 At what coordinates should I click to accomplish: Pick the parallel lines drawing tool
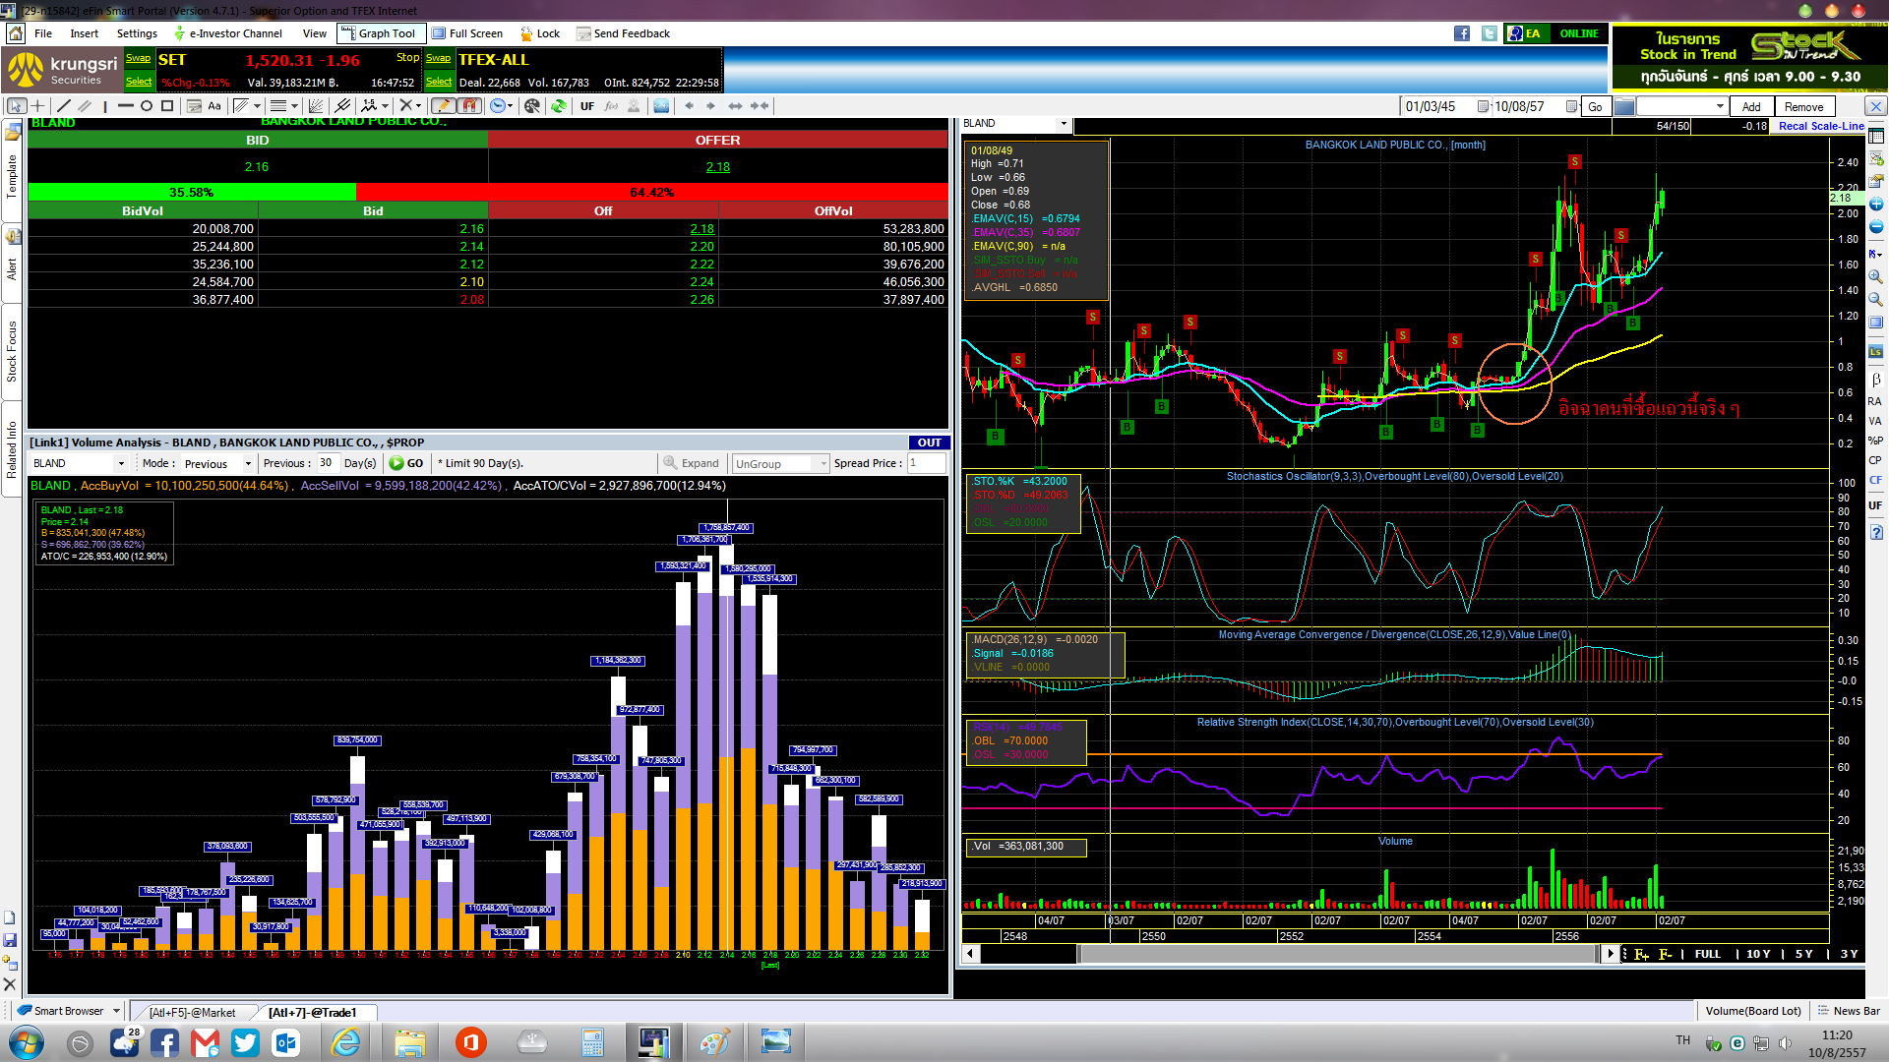point(85,106)
